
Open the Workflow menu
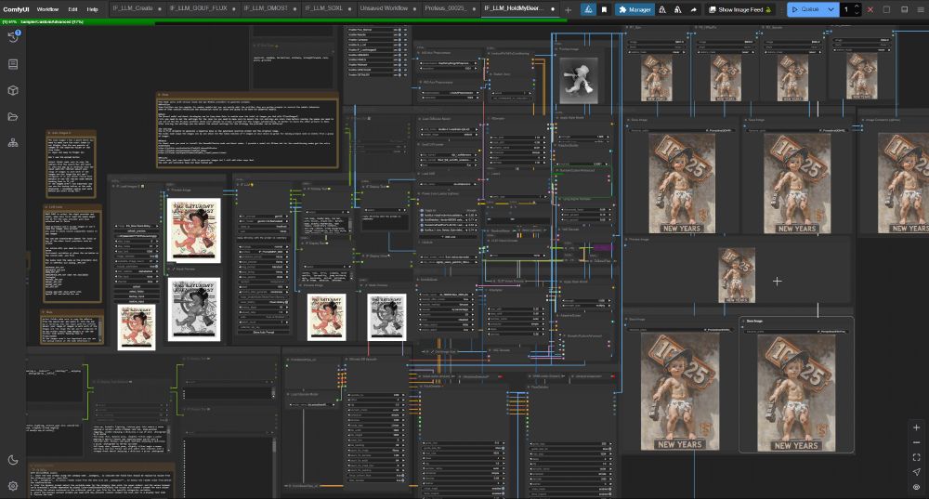47,9
